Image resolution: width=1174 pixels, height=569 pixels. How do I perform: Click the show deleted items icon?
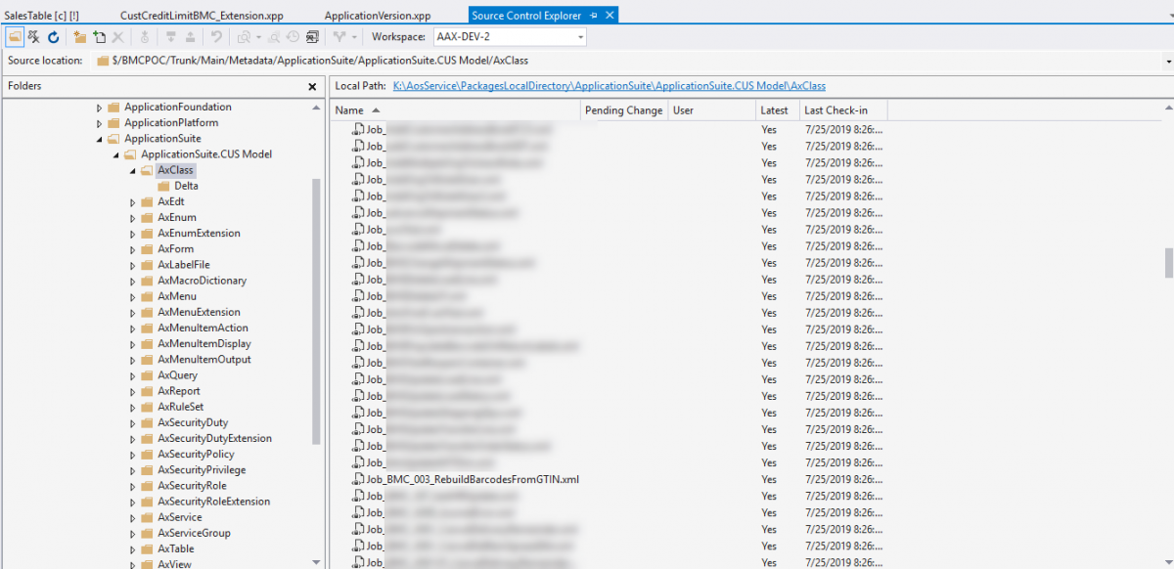pyautogui.click(x=34, y=37)
